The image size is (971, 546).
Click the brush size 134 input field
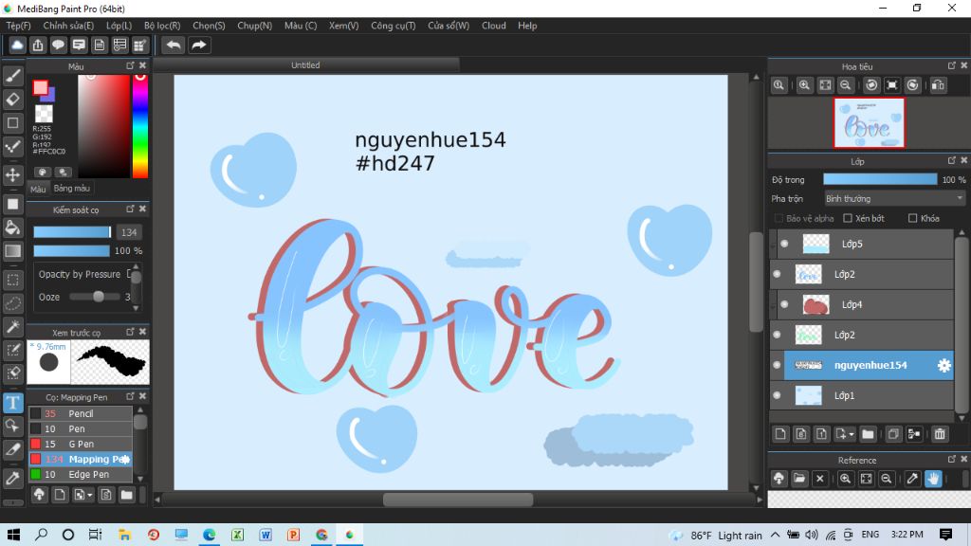click(x=129, y=232)
